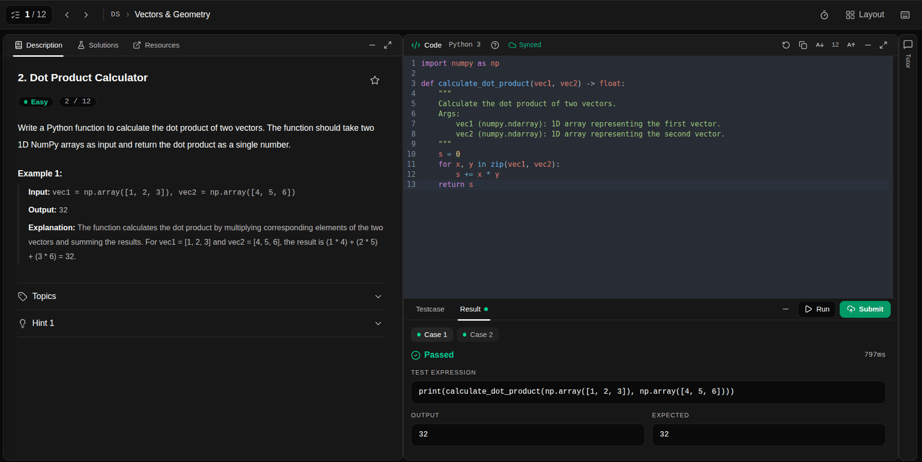Click the code editor vertical scrollbar
Image resolution: width=922 pixels, height=462 pixels.
coord(896,177)
